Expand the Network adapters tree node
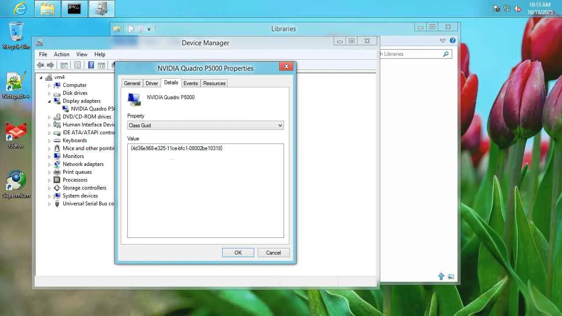Viewport: 562px width, 316px height. tap(50, 165)
